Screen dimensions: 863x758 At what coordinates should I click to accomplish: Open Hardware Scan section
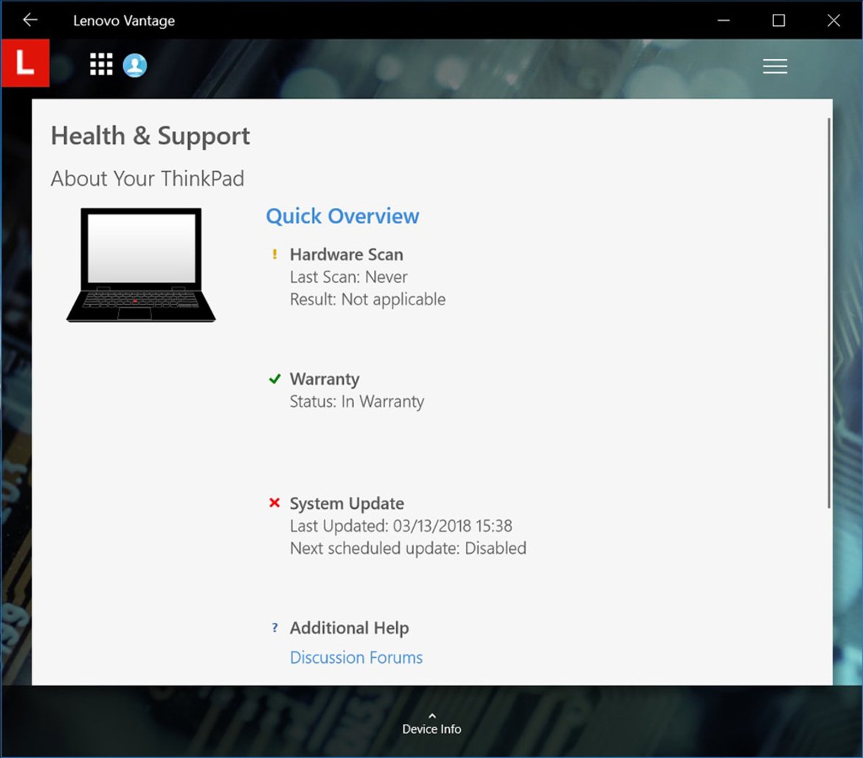(x=347, y=254)
